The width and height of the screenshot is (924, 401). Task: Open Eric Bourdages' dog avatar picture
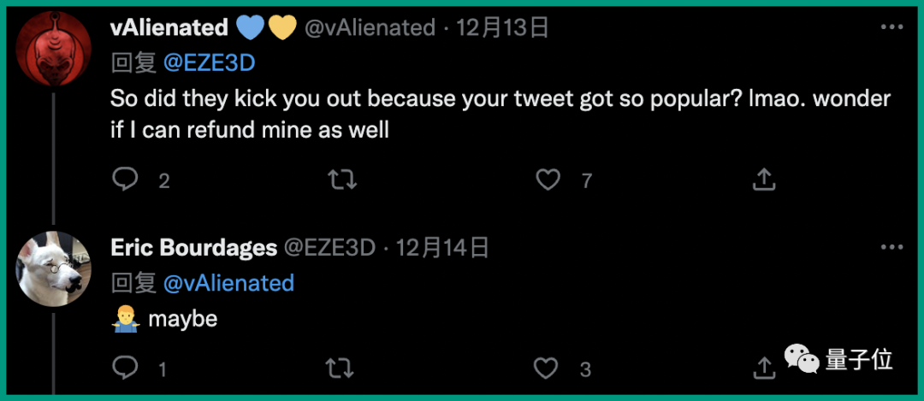click(54, 267)
